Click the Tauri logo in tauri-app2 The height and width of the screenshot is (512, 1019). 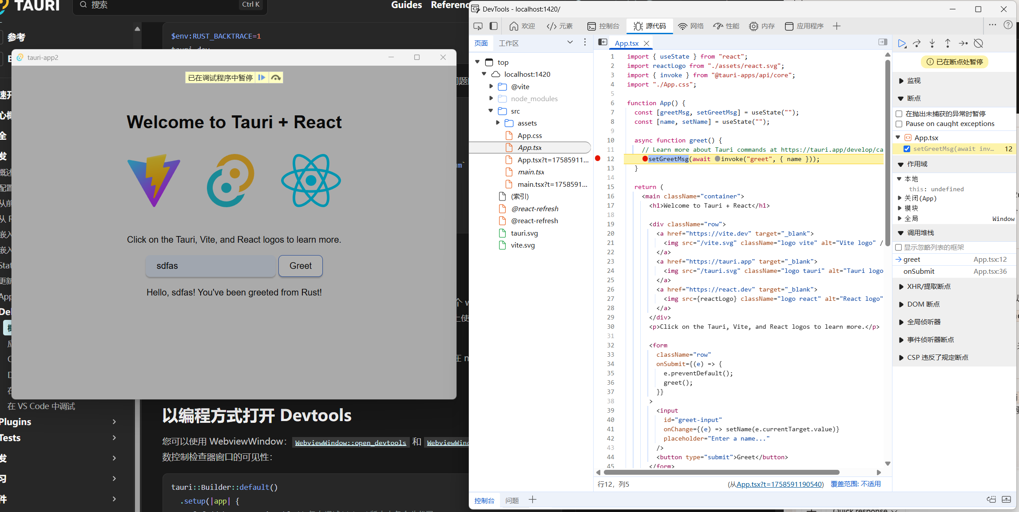230,180
